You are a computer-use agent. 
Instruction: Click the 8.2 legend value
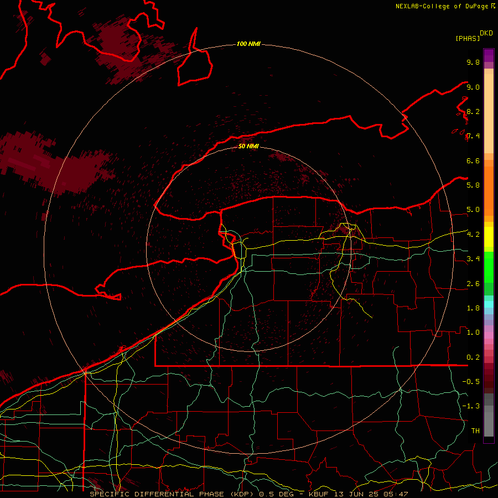coord(473,112)
